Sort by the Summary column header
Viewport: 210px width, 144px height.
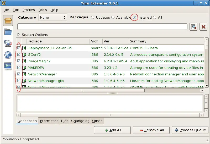tap(166, 41)
